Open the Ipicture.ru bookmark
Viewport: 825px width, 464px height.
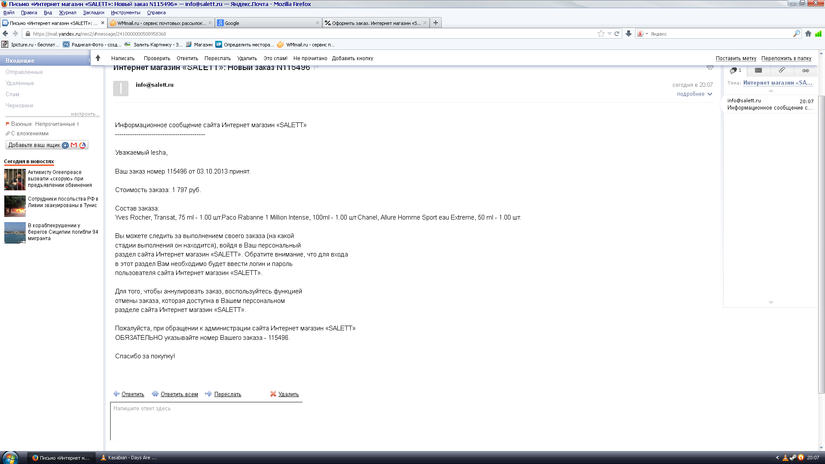pyautogui.click(x=30, y=44)
